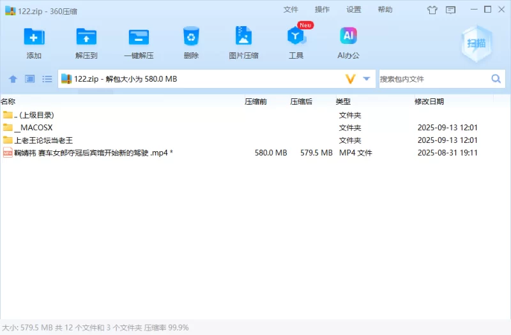
Task: Select the ..(上级目录) parent folder row
Action: [x=256, y=115]
